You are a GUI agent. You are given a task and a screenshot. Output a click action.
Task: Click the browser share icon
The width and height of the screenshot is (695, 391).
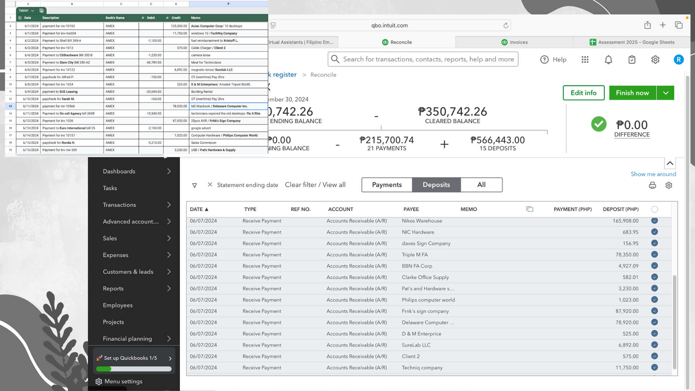coord(648,25)
